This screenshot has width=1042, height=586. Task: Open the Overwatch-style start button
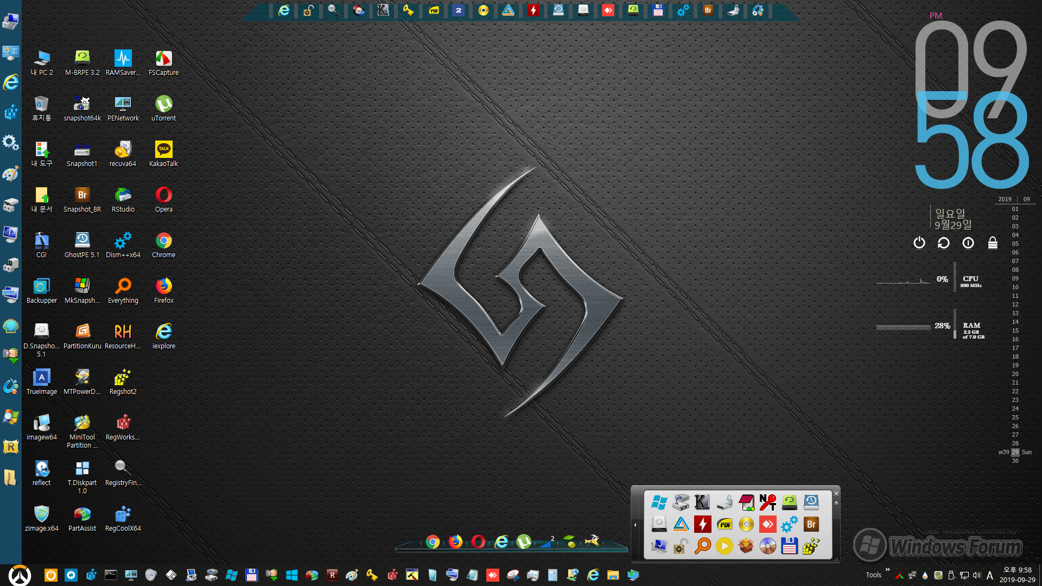[x=20, y=575]
